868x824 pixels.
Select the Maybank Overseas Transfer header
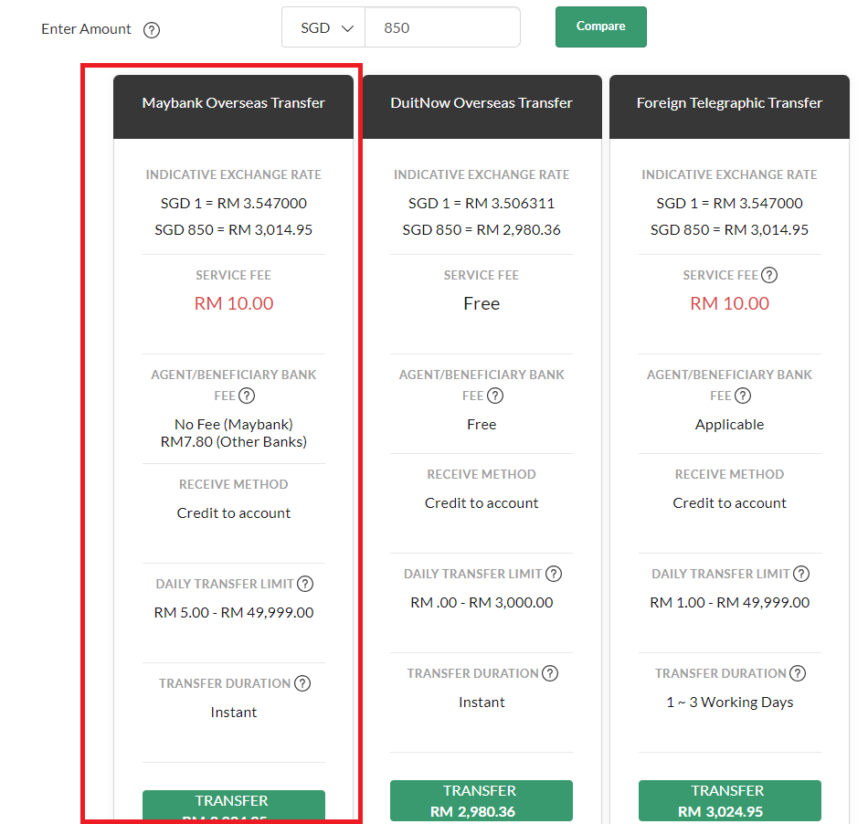point(234,107)
